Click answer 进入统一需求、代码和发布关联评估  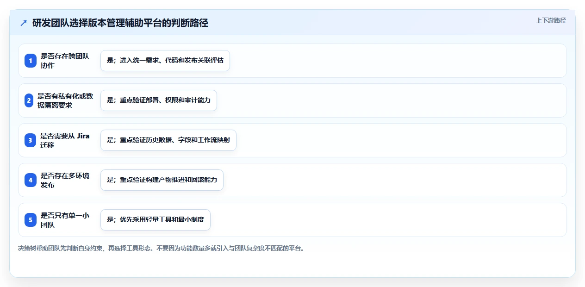[165, 61]
